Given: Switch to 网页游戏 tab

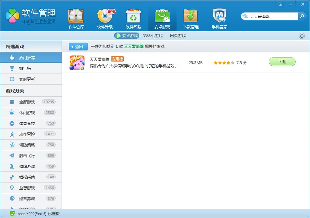Looking at the screenshot, I should [x=177, y=36].
